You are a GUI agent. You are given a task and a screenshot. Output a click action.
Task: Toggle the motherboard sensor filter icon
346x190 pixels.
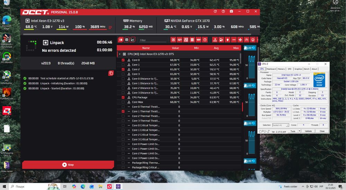pos(186,40)
